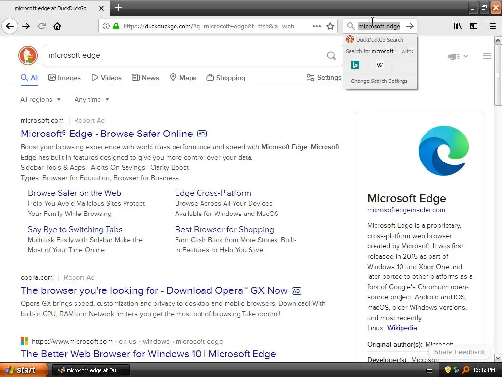Click the vertical scrollbar down arrow

pos(498,358)
